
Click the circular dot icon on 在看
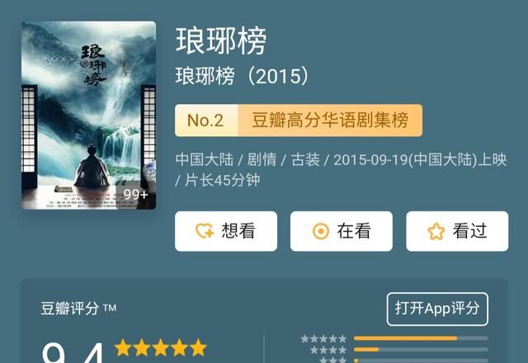pos(321,231)
